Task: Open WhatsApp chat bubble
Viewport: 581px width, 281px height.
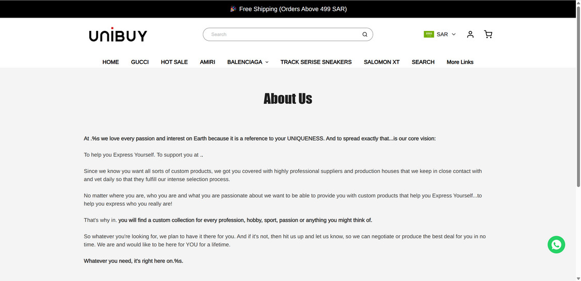Action: (556, 245)
